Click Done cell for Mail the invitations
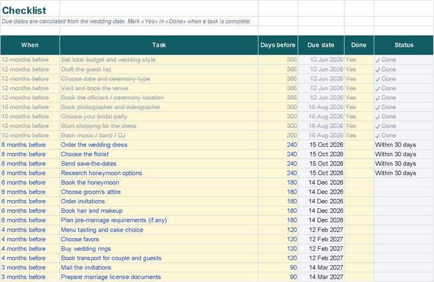The height and width of the screenshot is (282, 434). pyautogui.click(x=359, y=267)
